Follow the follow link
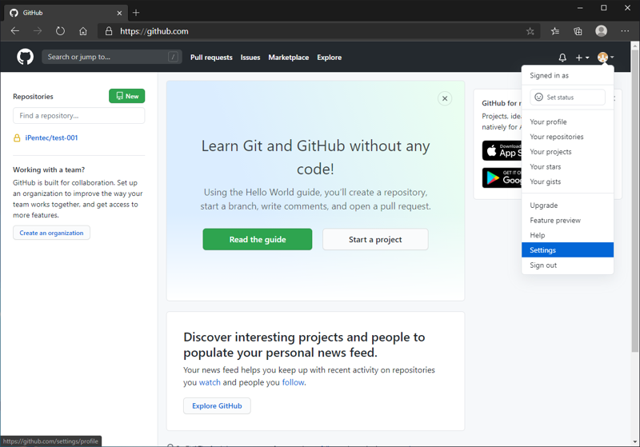 pos(293,382)
